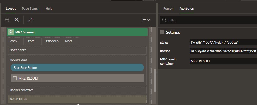Screen dimensions: 257x105
Task: Click the zoom out magnifier icon
Action: click(x=7, y=20)
